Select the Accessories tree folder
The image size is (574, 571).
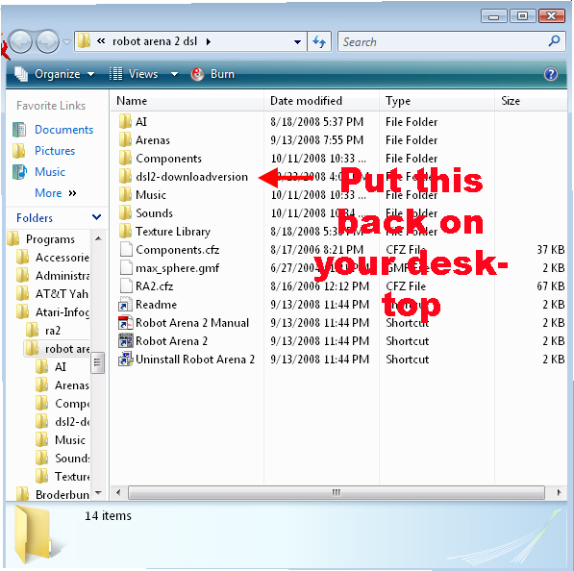[x=62, y=258]
